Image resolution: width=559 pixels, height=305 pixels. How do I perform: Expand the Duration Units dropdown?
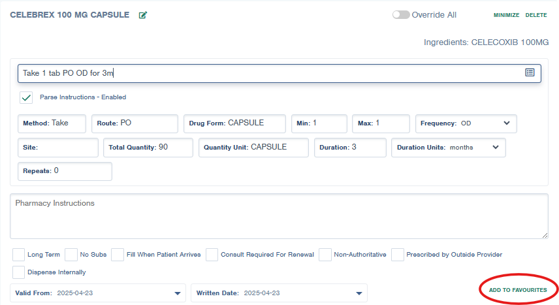coord(495,147)
